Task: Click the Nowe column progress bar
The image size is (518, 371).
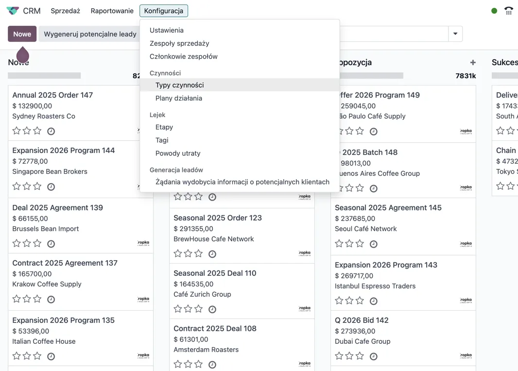Action: (44, 76)
